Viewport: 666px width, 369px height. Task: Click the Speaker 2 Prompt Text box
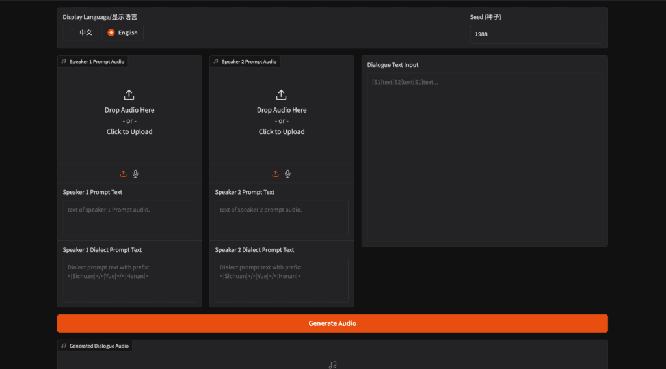(x=281, y=218)
